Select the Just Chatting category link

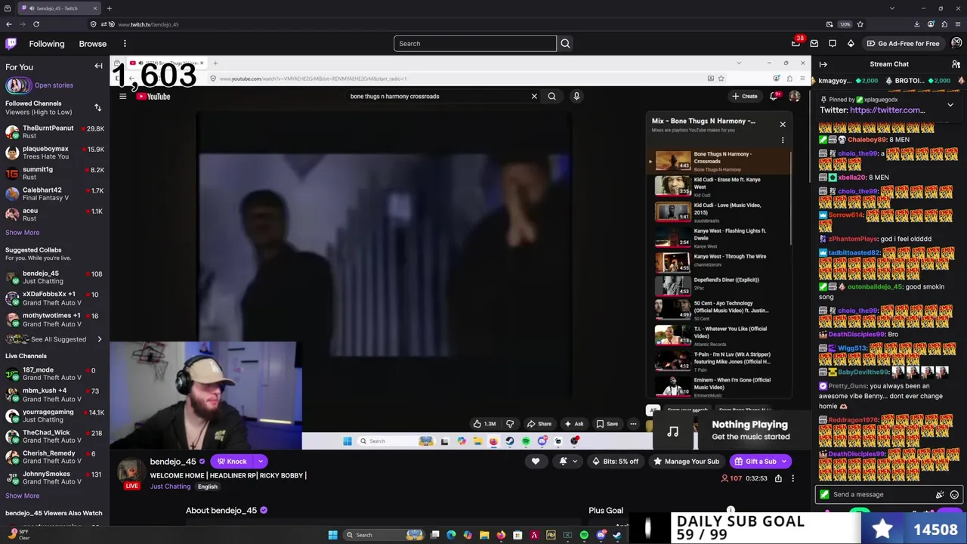pos(170,487)
